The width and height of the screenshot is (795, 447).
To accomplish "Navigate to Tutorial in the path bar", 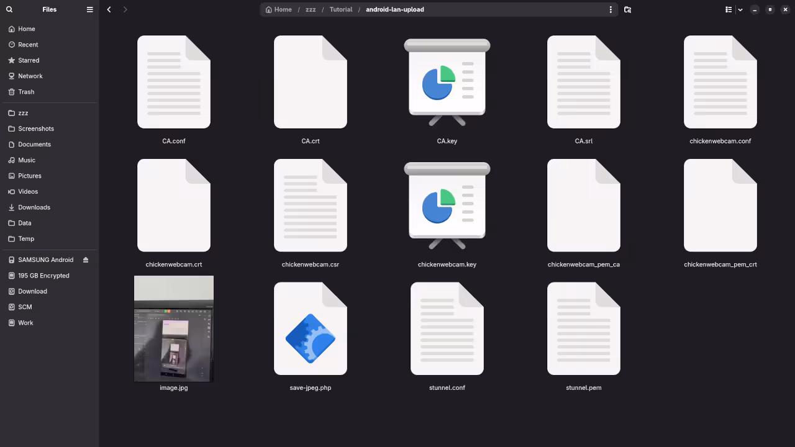I will pyautogui.click(x=341, y=9).
